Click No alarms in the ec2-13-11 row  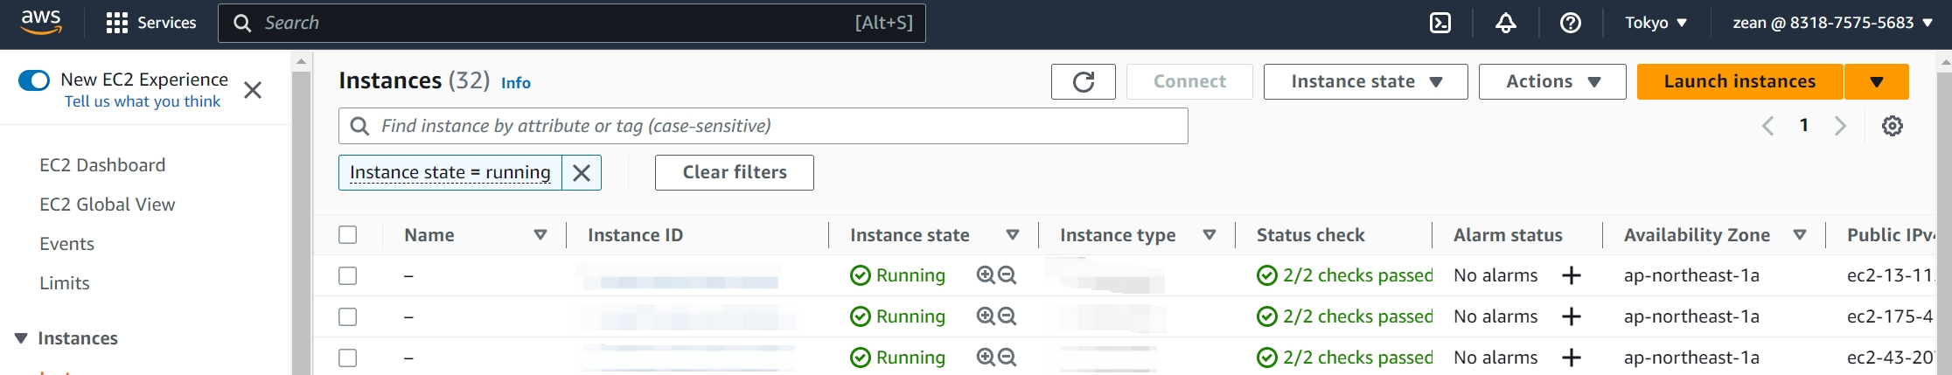(x=1495, y=275)
